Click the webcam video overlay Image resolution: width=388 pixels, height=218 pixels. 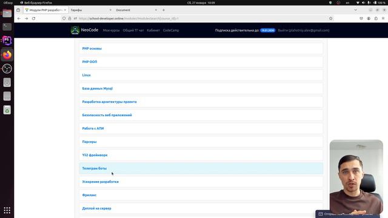tap(356, 177)
